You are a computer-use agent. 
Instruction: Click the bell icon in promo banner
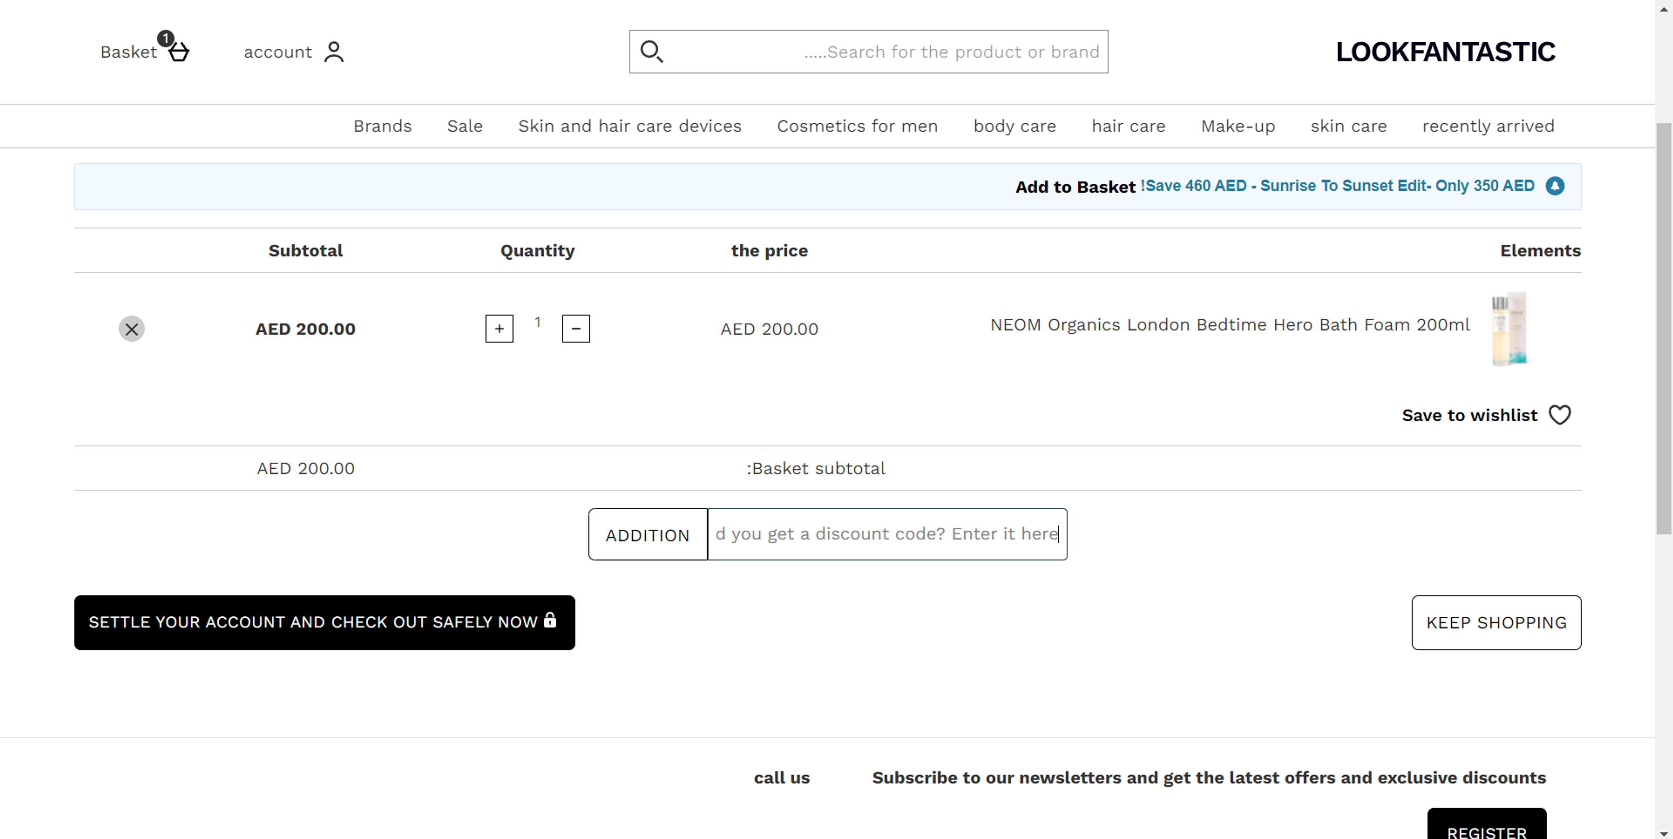coord(1555,186)
